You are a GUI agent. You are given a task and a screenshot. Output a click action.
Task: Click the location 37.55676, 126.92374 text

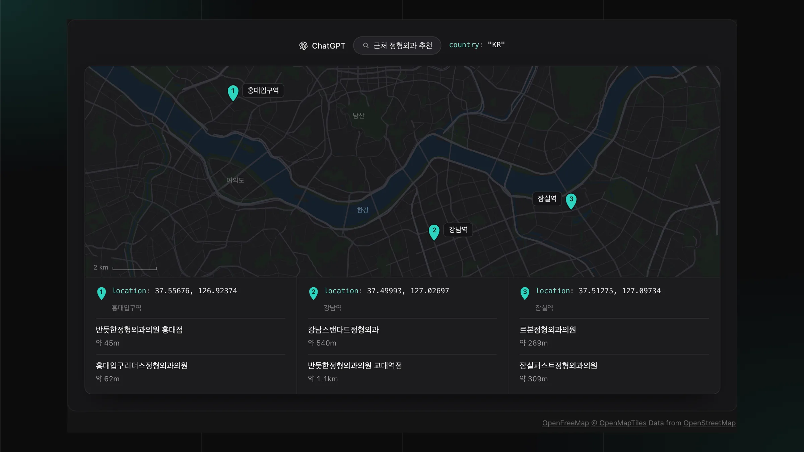[x=175, y=291]
